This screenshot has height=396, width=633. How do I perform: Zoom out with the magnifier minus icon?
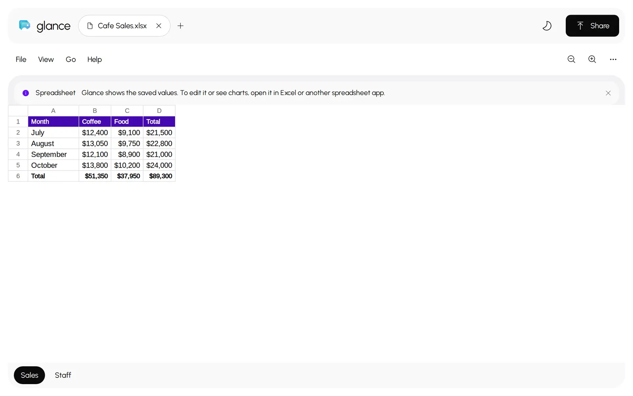pos(571,59)
